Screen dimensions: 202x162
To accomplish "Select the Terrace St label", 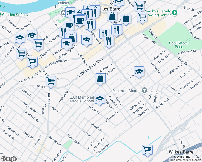I will (14, 25).
